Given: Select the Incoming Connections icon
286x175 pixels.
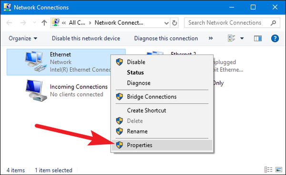Looking at the screenshot, I should pyautogui.click(x=36, y=90).
